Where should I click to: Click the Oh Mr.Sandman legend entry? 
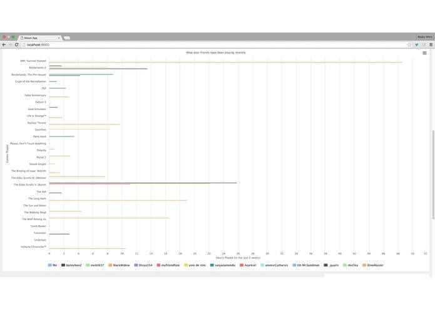click(x=306, y=265)
